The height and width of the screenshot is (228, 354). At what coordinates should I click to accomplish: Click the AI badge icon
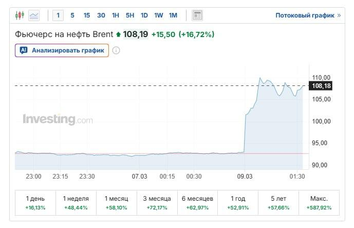tap(24, 50)
